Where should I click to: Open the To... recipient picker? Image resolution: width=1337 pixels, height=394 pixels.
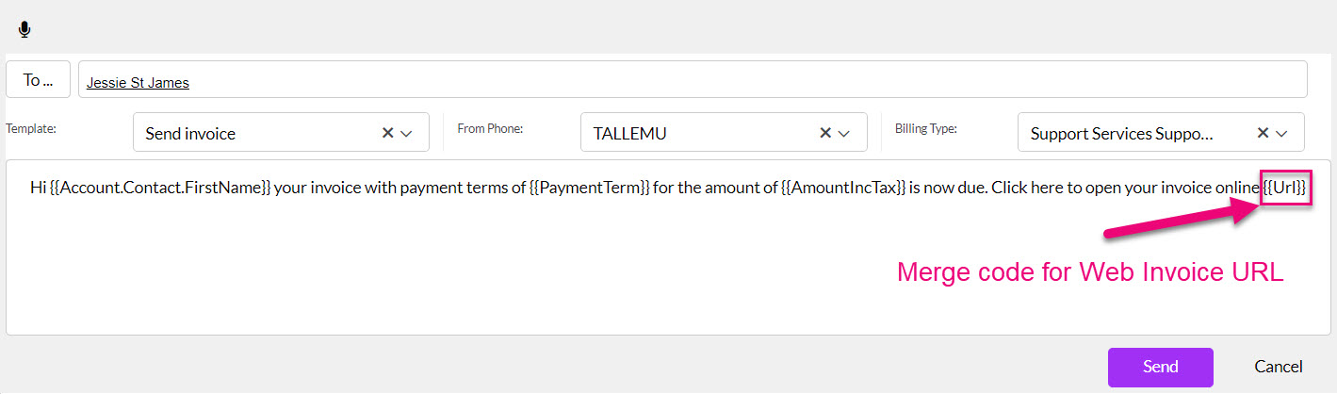coord(39,80)
